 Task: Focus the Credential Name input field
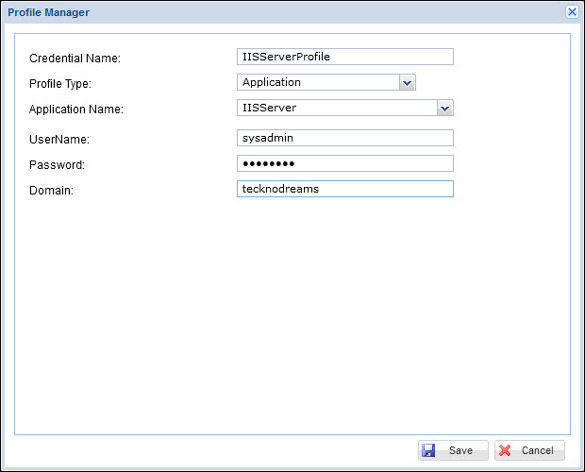click(x=345, y=57)
